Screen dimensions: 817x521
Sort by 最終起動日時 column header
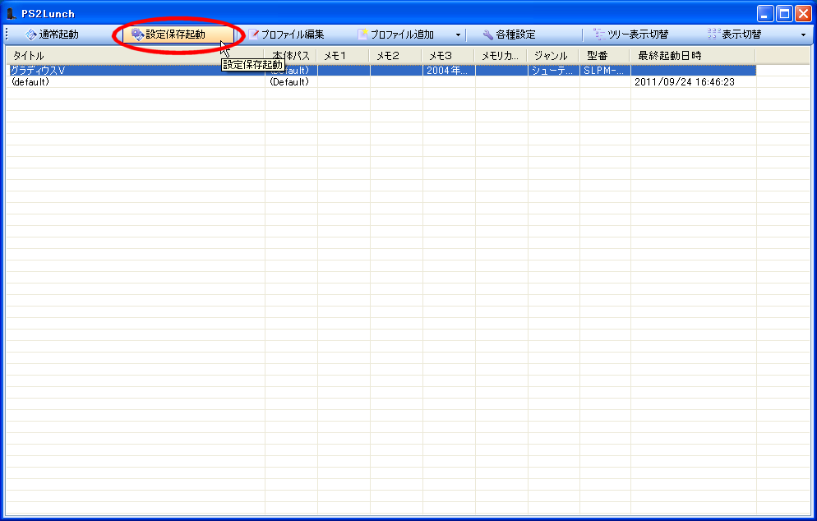692,56
